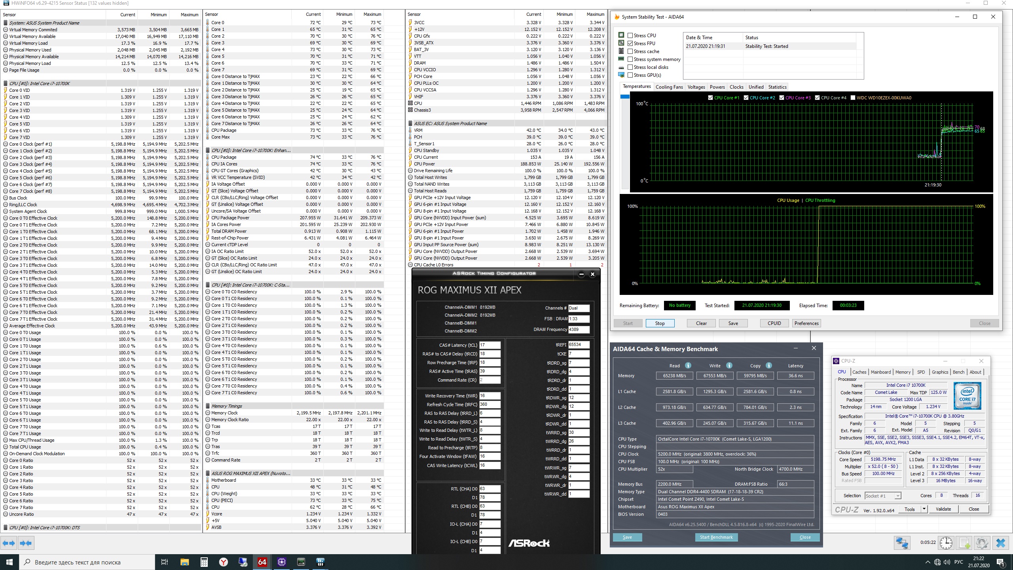Screen dimensions: 1013x570
Task: Click Read info icon in benchmark
Action: point(688,365)
